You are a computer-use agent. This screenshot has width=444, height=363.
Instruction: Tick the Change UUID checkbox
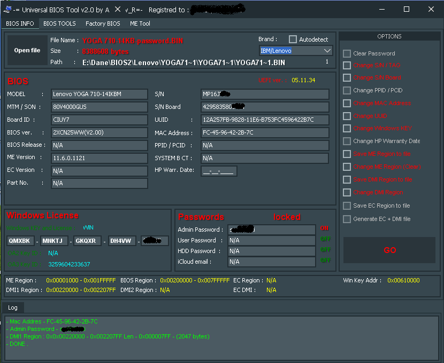pyautogui.click(x=347, y=116)
